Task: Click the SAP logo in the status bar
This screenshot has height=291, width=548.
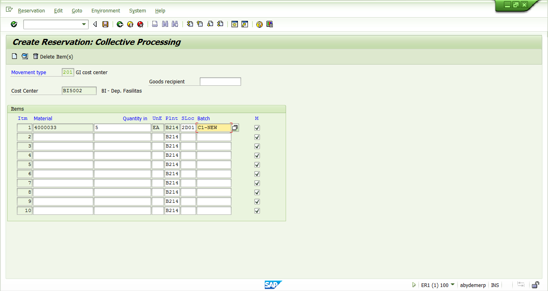Action: click(273, 285)
